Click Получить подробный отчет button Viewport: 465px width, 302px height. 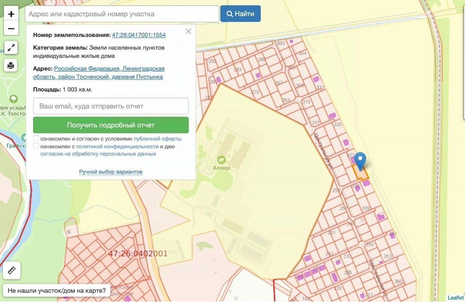pyautogui.click(x=111, y=125)
